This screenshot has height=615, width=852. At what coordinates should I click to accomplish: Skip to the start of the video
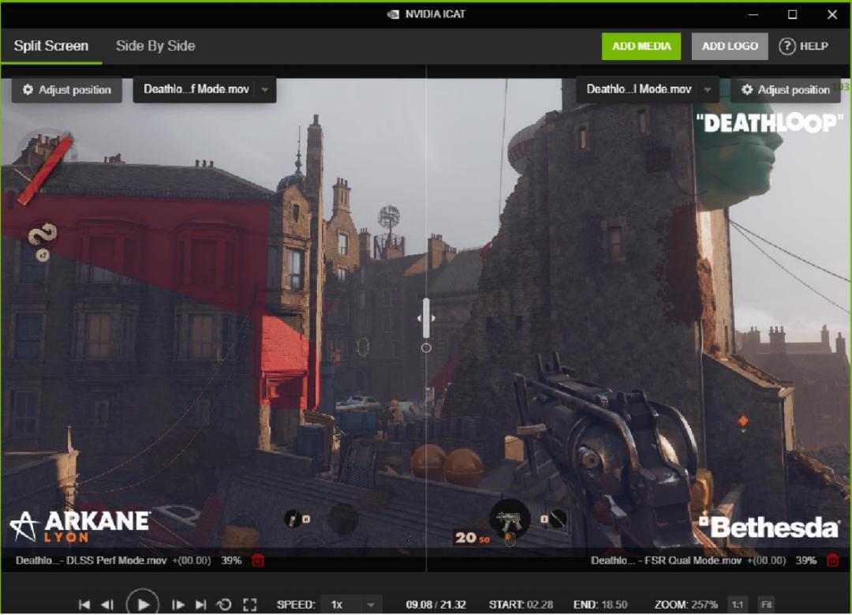point(84,605)
